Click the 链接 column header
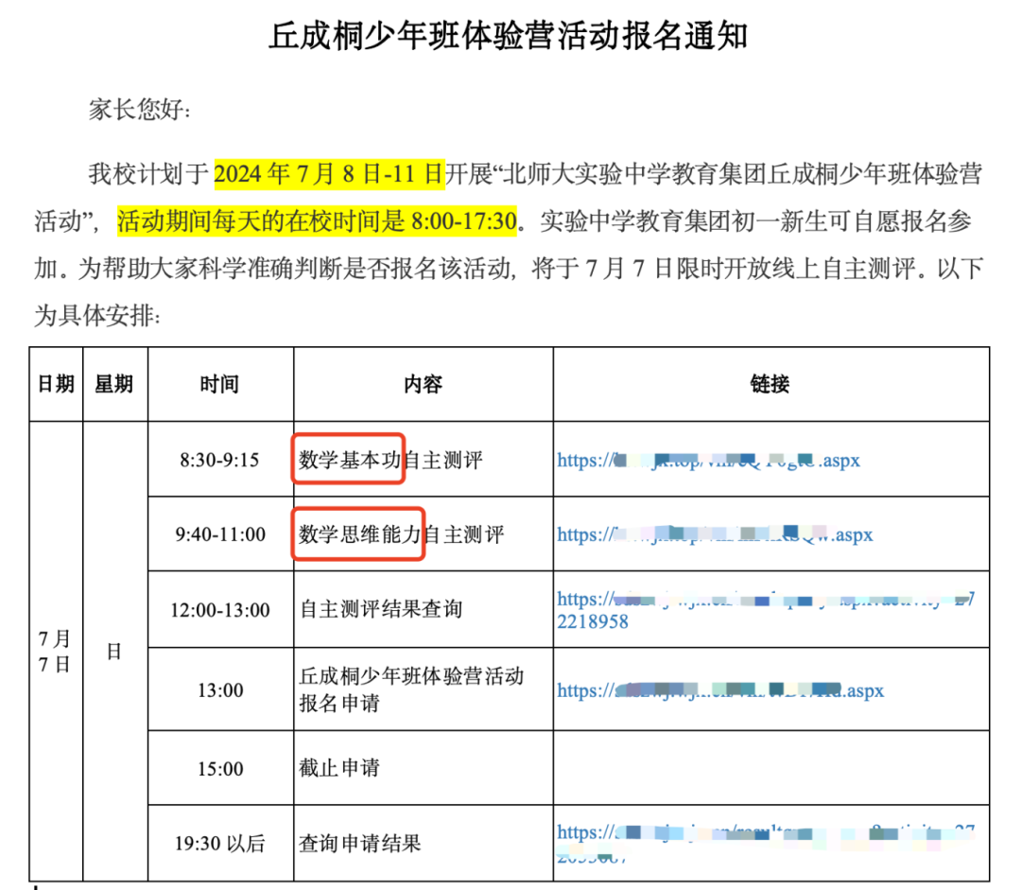Image resolution: width=1021 pixels, height=890 pixels. pos(771,384)
